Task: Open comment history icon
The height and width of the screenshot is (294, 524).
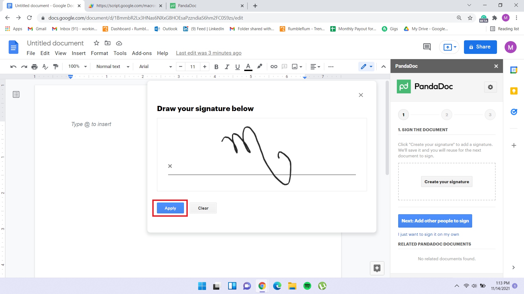Action: [x=427, y=47]
